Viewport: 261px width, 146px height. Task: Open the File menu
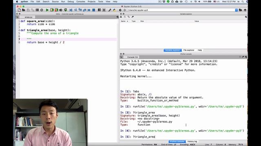32,2
